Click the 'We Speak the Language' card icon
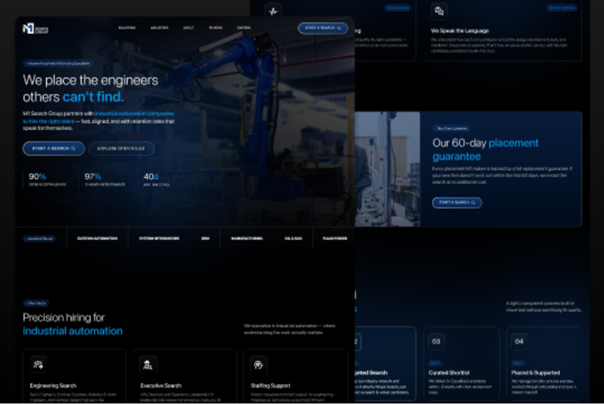The image size is (604, 404). pyautogui.click(x=439, y=11)
